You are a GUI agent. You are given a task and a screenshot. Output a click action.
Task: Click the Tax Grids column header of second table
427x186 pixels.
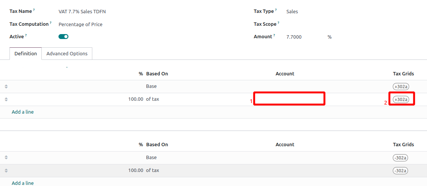pyautogui.click(x=403, y=145)
